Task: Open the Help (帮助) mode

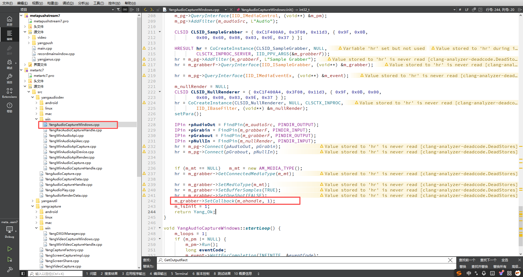Action: coord(10,108)
